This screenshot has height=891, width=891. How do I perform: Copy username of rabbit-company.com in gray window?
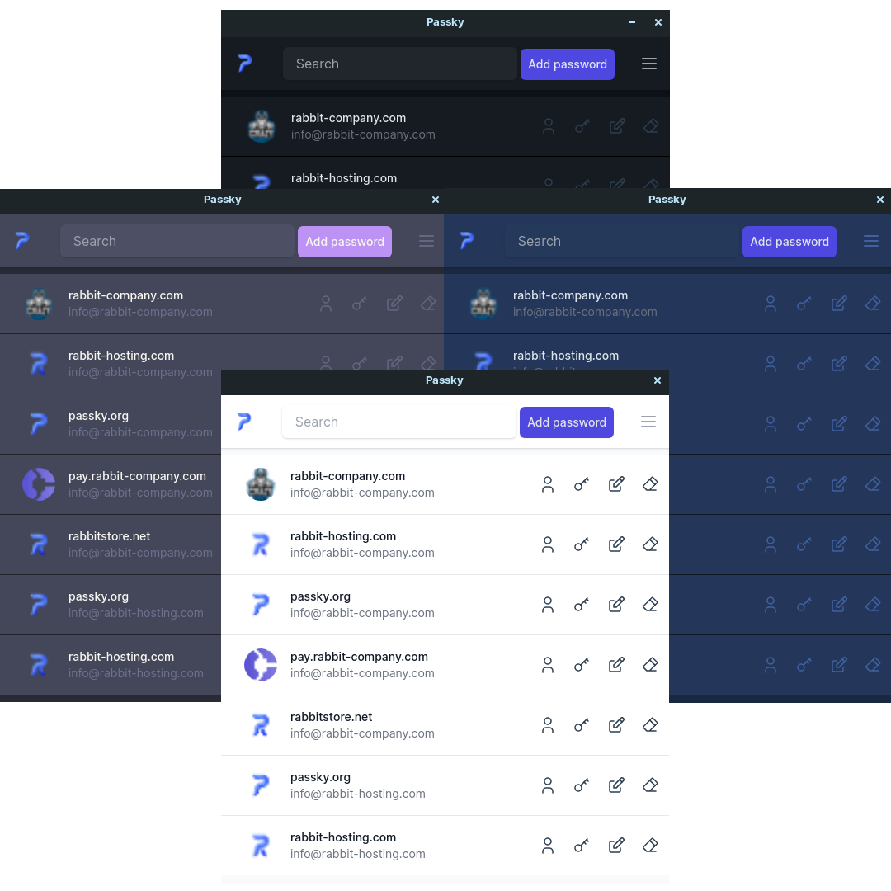click(x=326, y=304)
